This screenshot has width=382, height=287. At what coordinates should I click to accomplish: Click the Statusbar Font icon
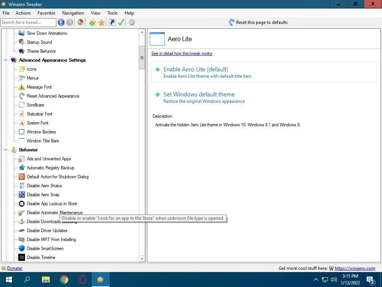(22, 114)
